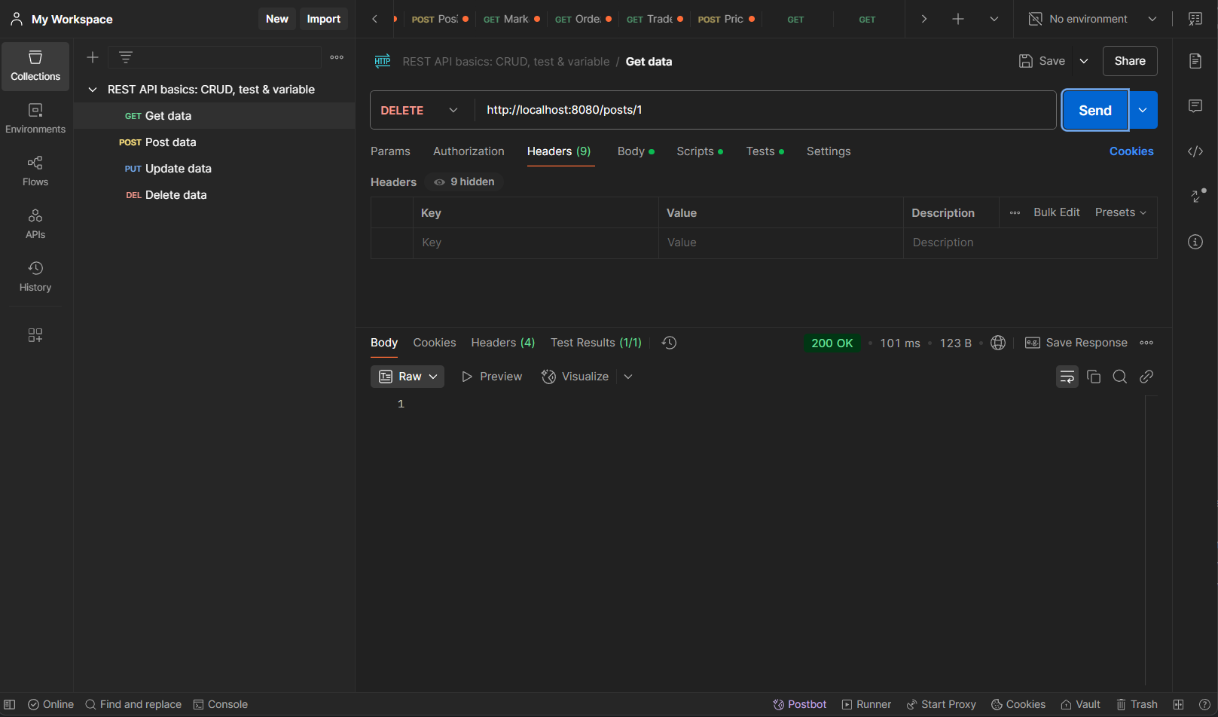The width and height of the screenshot is (1218, 717).
Task: Open the help question-mark icon
Action: (1204, 704)
